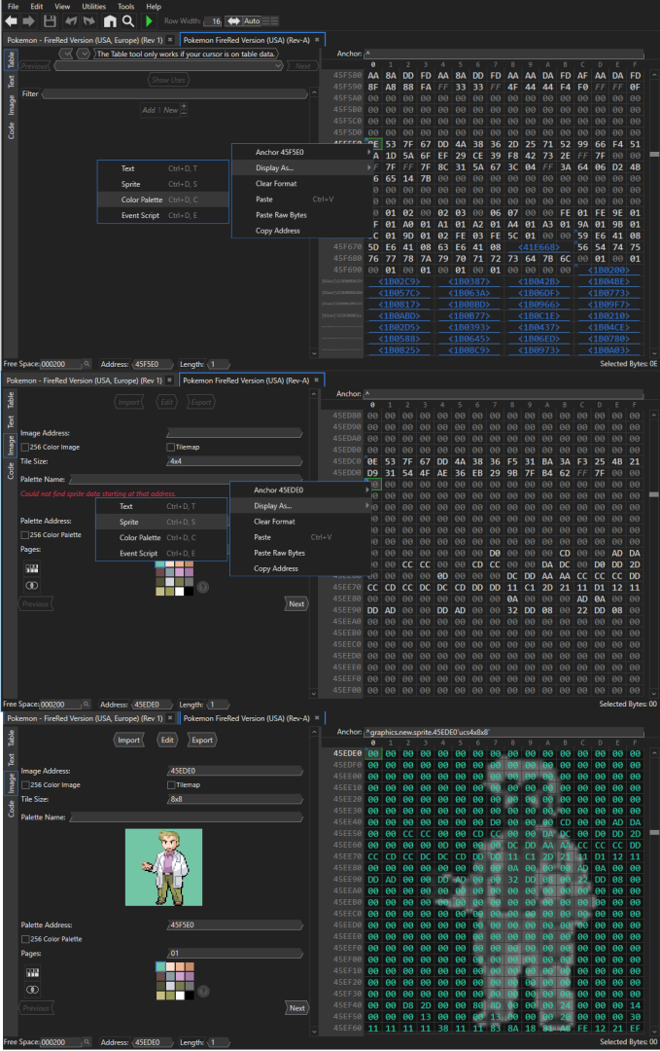
Task: Click Import button above Oak sprite
Action: [128, 740]
